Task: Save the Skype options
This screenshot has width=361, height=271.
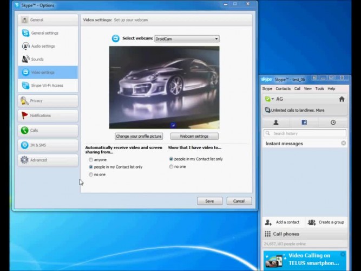Action: click(210, 201)
